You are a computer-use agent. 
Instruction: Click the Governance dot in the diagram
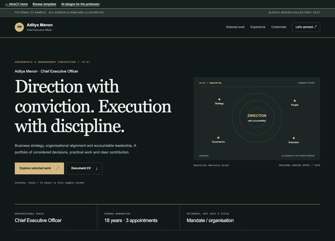218,138
